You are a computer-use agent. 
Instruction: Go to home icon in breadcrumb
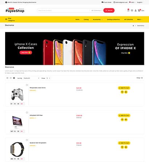pos(133,26)
